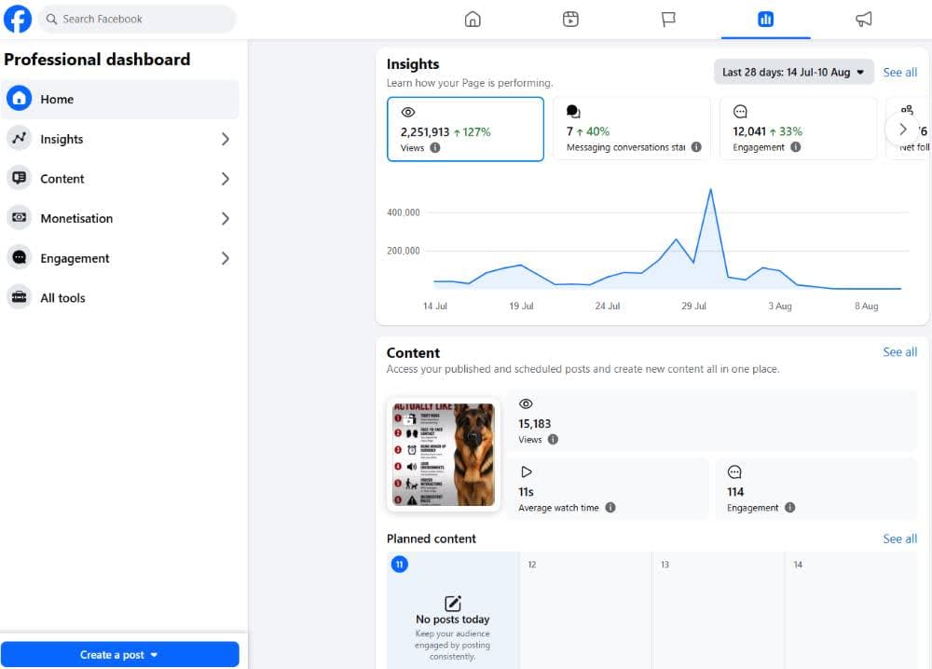Click info icon beside Messaging conversations
This screenshot has width=932, height=669.
pos(696,147)
